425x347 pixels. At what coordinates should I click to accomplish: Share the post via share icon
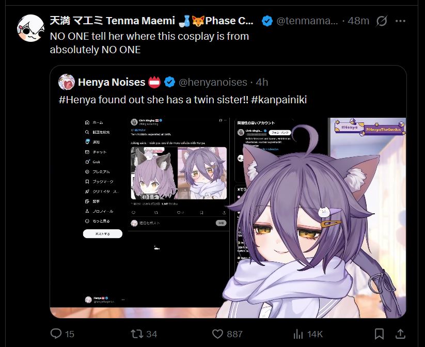(400, 334)
